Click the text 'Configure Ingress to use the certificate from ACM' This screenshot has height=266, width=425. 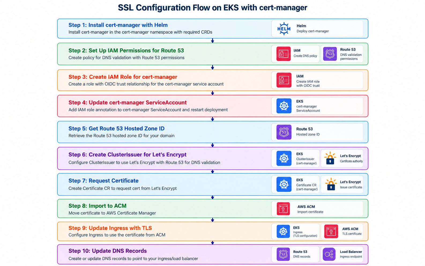click(117, 235)
